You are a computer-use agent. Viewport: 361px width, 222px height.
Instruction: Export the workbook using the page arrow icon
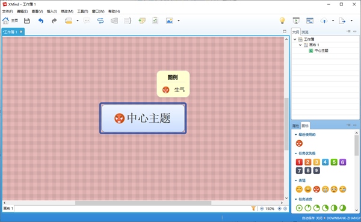pyautogui.click(x=342, y=20)
